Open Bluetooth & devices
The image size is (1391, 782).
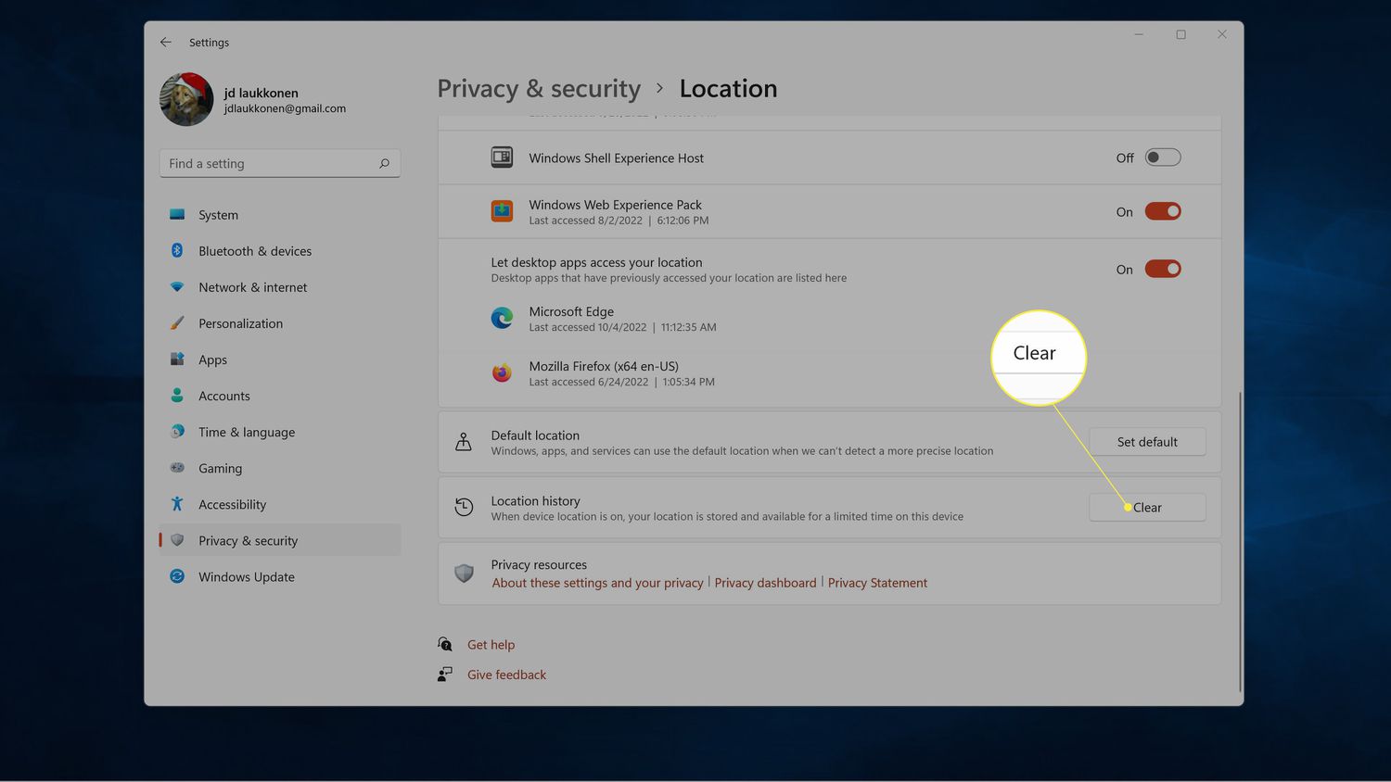[x=279, y=251]
